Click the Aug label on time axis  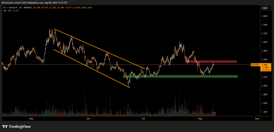(200, 118)
